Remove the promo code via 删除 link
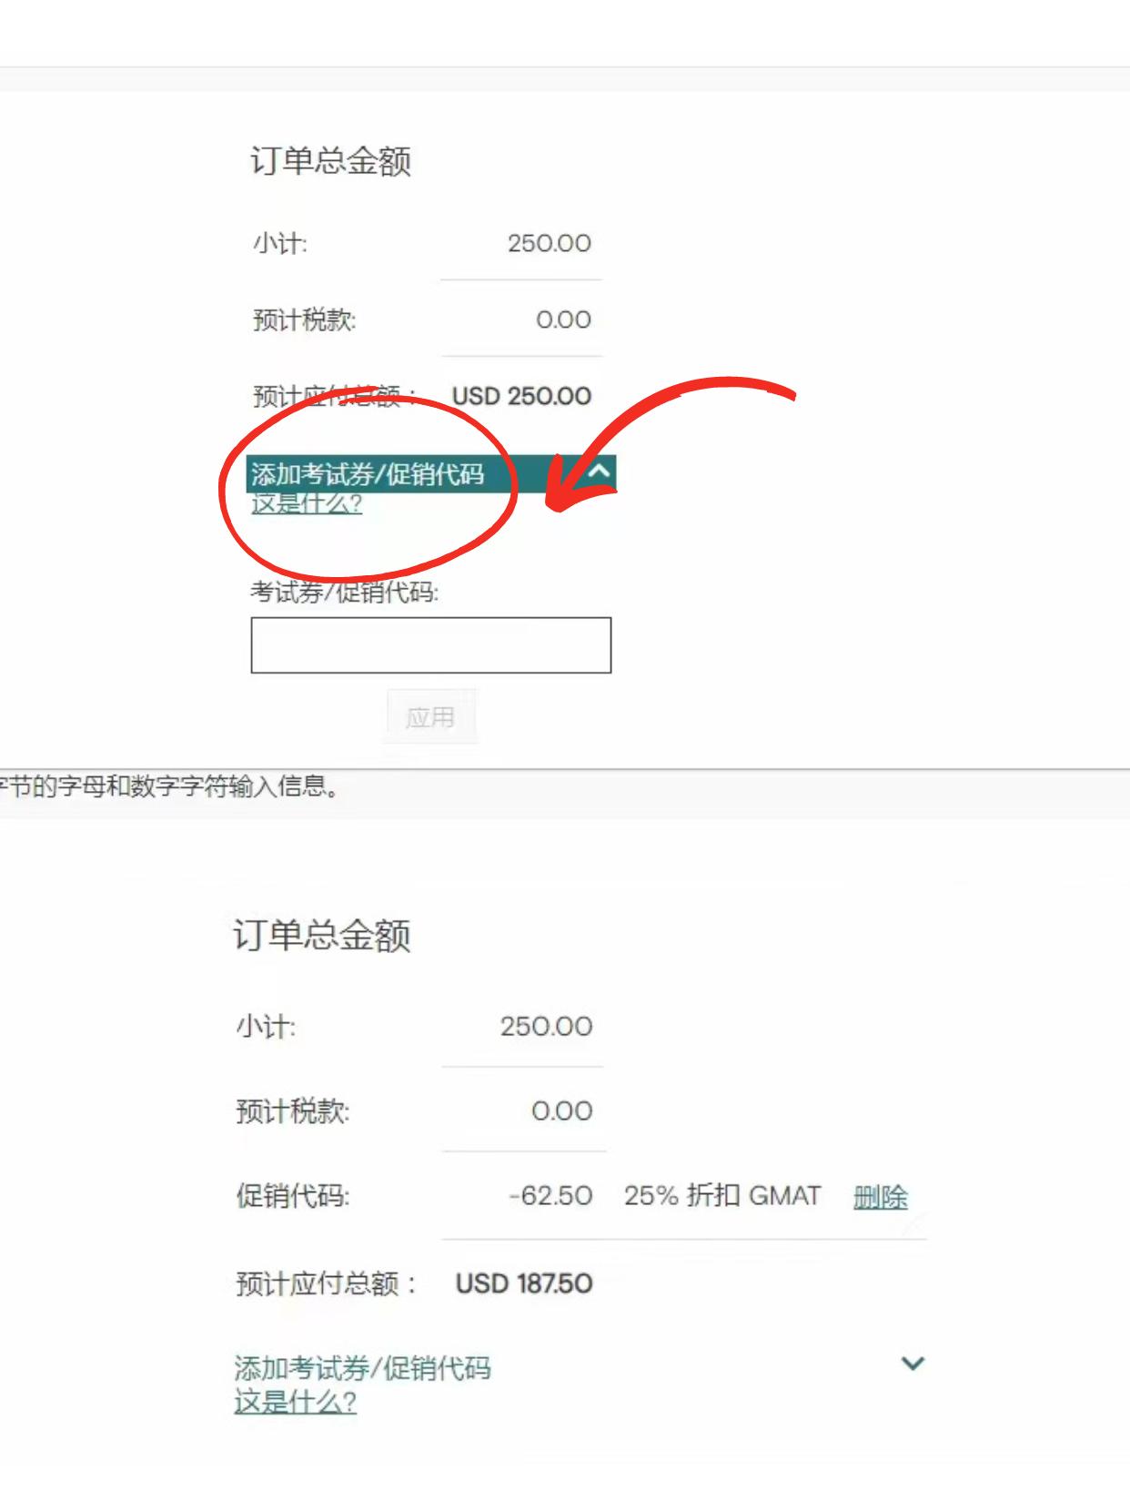Image resolution: width=1130 pixels, height=1511 pixels. tap(881, 1196)
